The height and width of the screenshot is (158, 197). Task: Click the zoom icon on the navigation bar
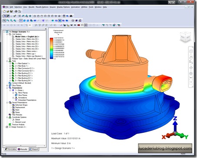pos(191,62)
